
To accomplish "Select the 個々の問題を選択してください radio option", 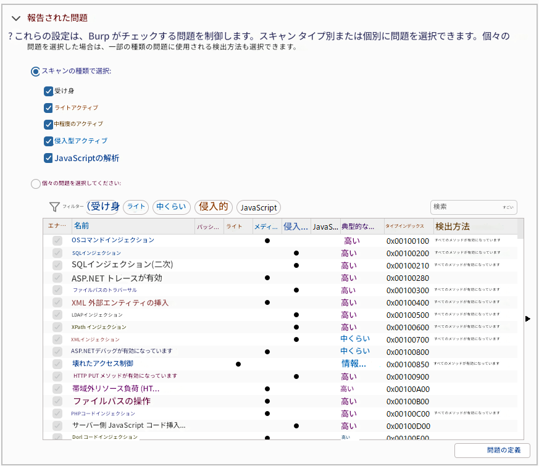I will 35,183.
